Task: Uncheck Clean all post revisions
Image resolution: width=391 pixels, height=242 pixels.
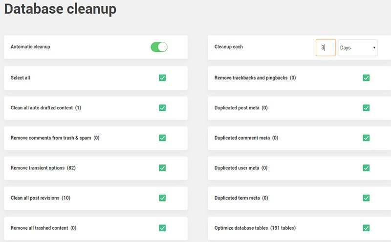Action: (x=162, y=198)
